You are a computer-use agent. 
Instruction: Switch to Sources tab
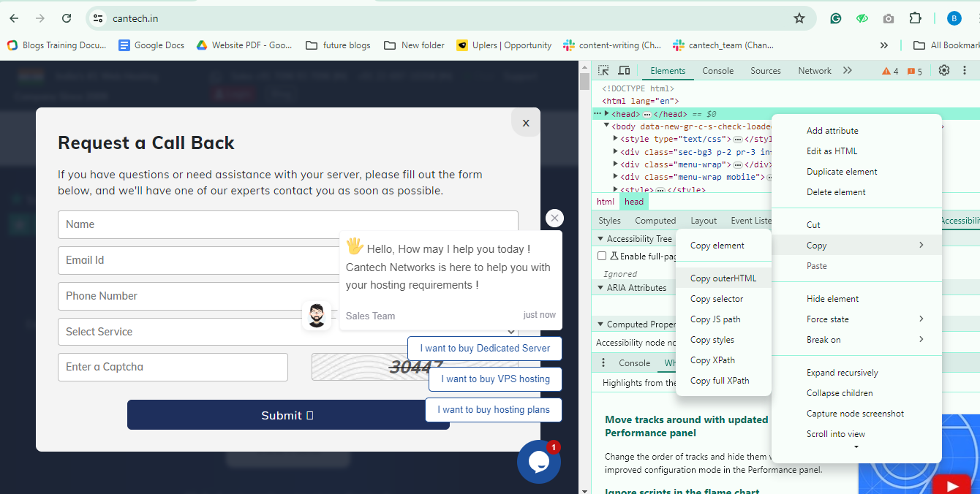click(x=766, y=71)
